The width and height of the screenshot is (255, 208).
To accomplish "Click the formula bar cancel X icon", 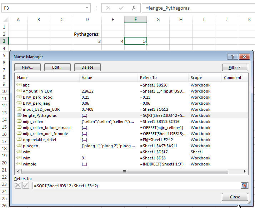I will (108, 8).
